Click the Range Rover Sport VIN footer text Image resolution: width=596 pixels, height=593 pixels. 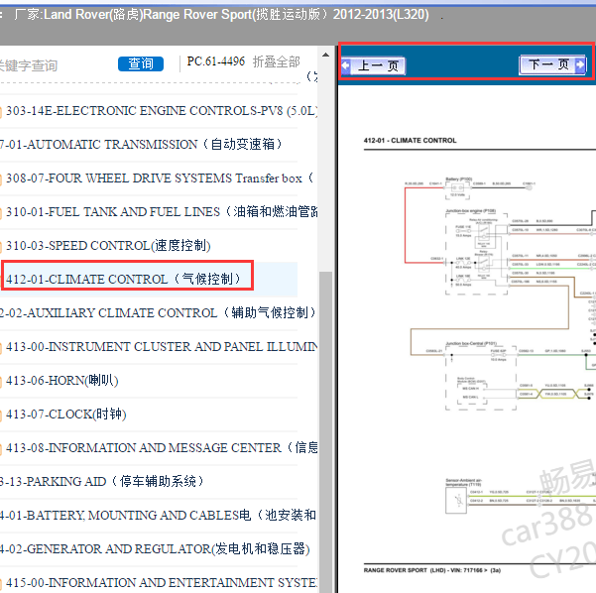(x=431, y=570)
